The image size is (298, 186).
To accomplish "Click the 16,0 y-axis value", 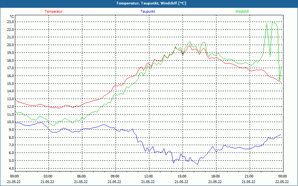I will click(10, 76).
